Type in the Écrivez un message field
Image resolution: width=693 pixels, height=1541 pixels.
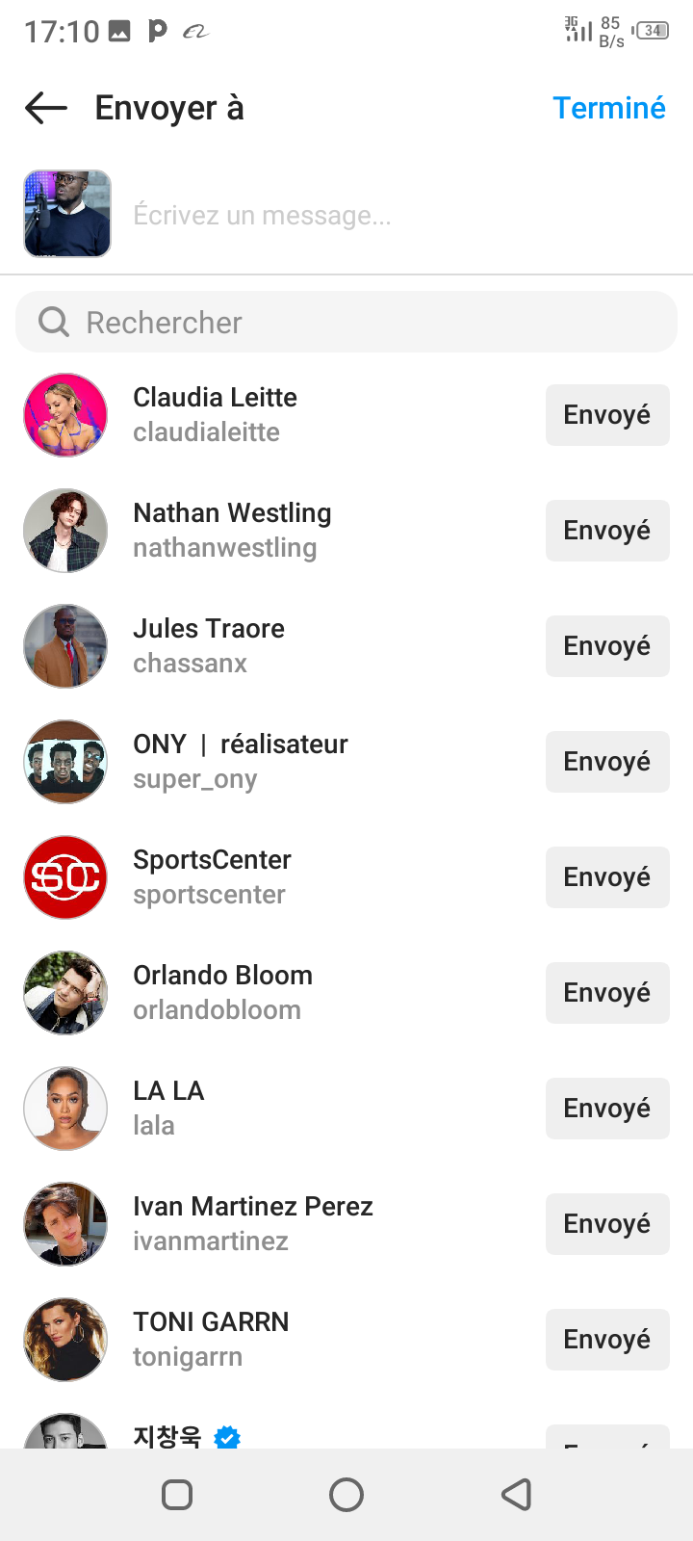385,215
